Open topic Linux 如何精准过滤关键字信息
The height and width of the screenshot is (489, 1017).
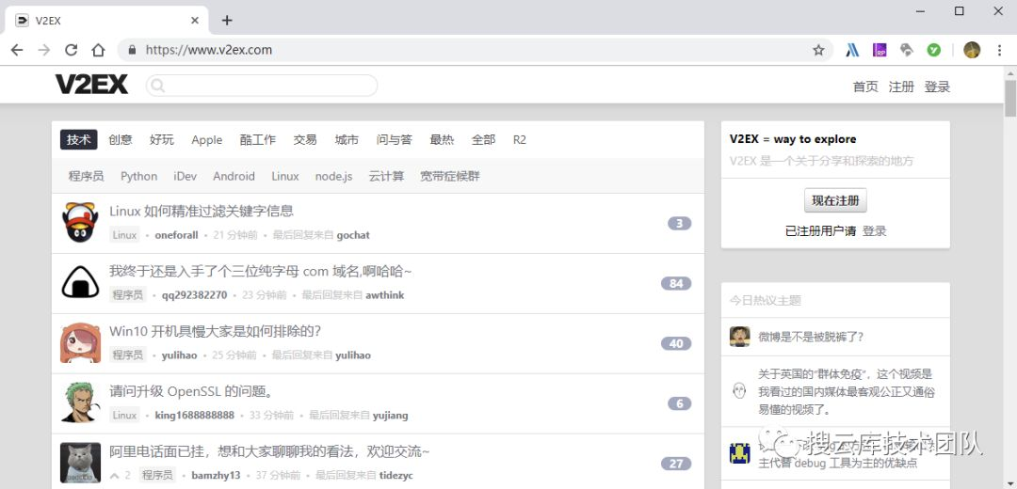pyautogui.click(x=202, y=211)
